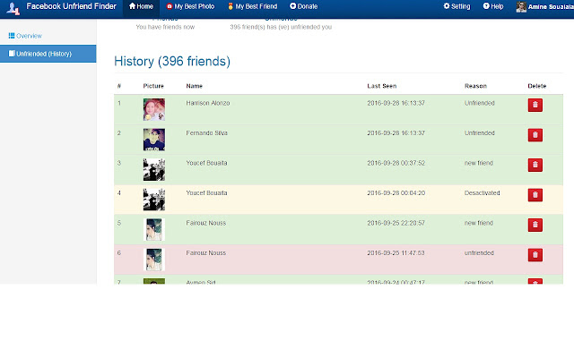This screenshot has height=358, width=574.
Task: Click Fernando Silva's profile picture
Action: 154,140
